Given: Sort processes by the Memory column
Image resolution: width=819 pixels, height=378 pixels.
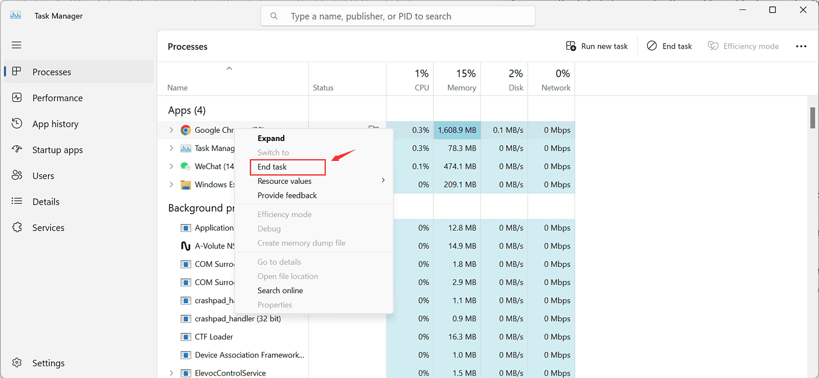Looking at the screenshot, I should 457,79.
